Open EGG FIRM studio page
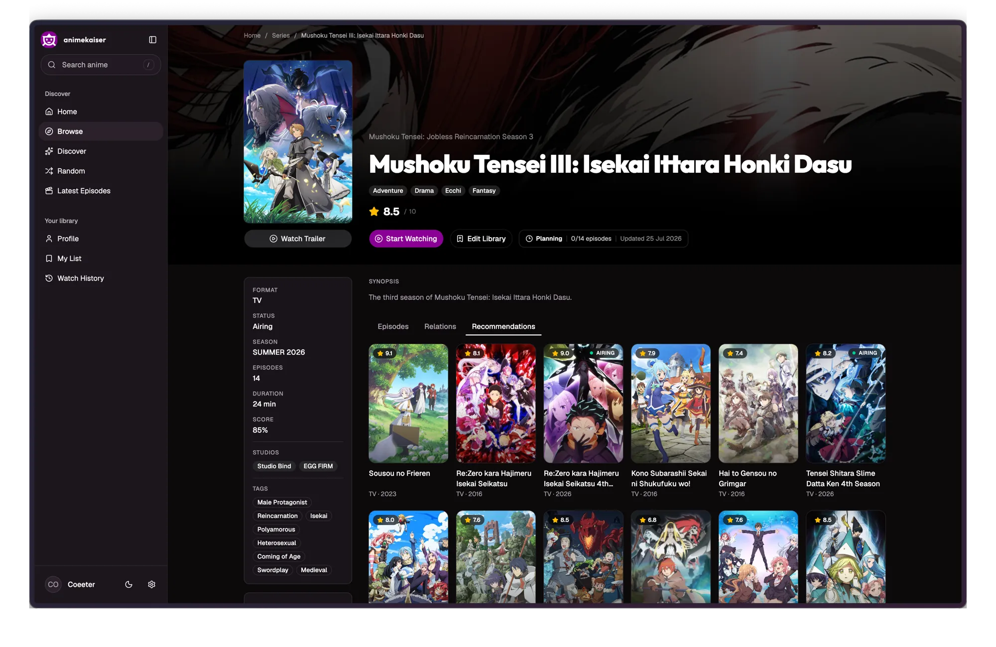 click(318, 466)
